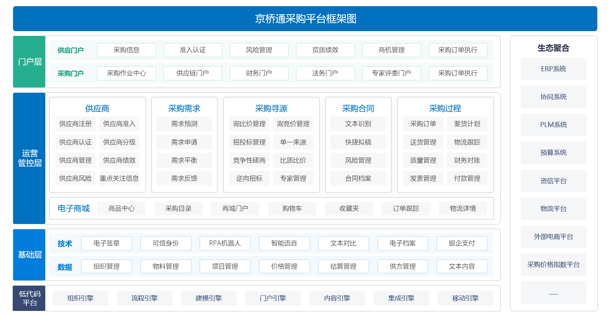The width and height of the screenshot is (614, 316).
Task: Select the 要货计划 cell
Action: coord(467,124)
